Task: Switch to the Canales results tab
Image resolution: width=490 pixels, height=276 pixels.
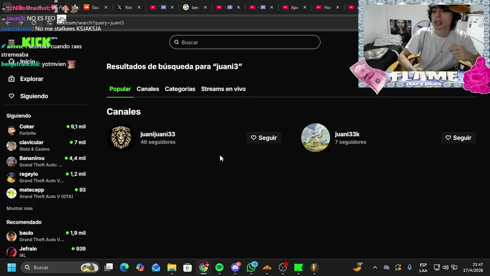Action: click(x=148, y=89)
